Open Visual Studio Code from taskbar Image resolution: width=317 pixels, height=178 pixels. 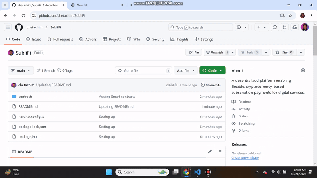[x=197, y=172]
